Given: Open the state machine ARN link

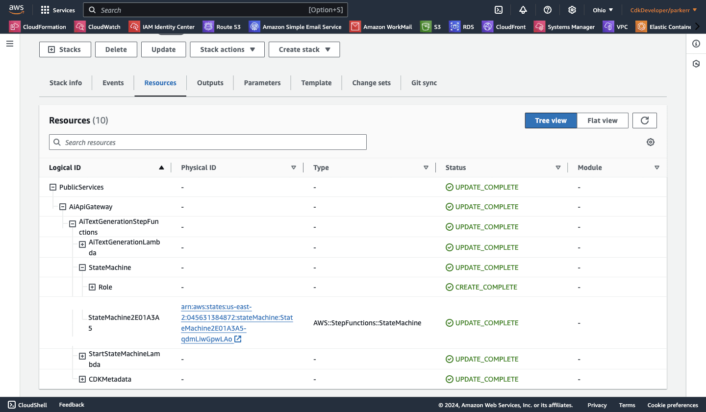Looking at the screenshot, I should 237,323.
